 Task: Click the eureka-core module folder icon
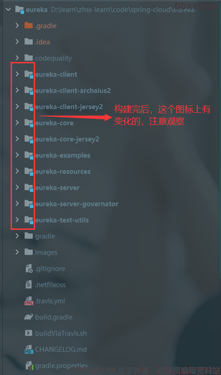click(x=29, y=123)
